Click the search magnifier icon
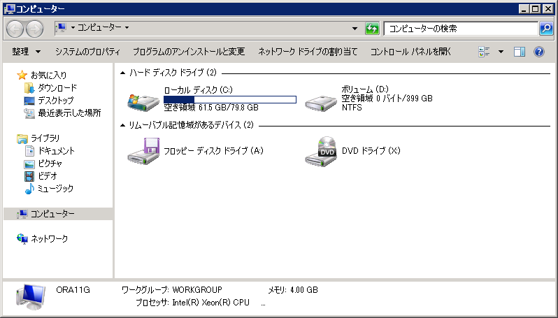 pos(546,29)
